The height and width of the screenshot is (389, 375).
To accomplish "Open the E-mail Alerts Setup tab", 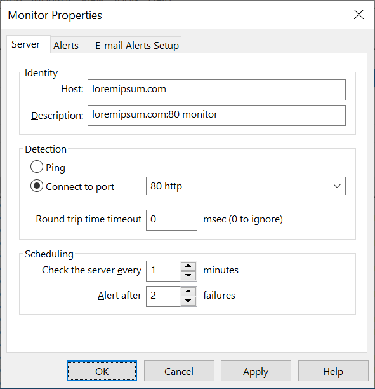I will tap(136, 45).
